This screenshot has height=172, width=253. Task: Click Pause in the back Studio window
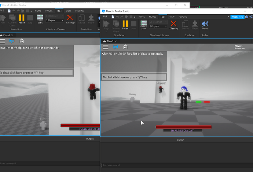pyautogui.click(x=22, y=19)
